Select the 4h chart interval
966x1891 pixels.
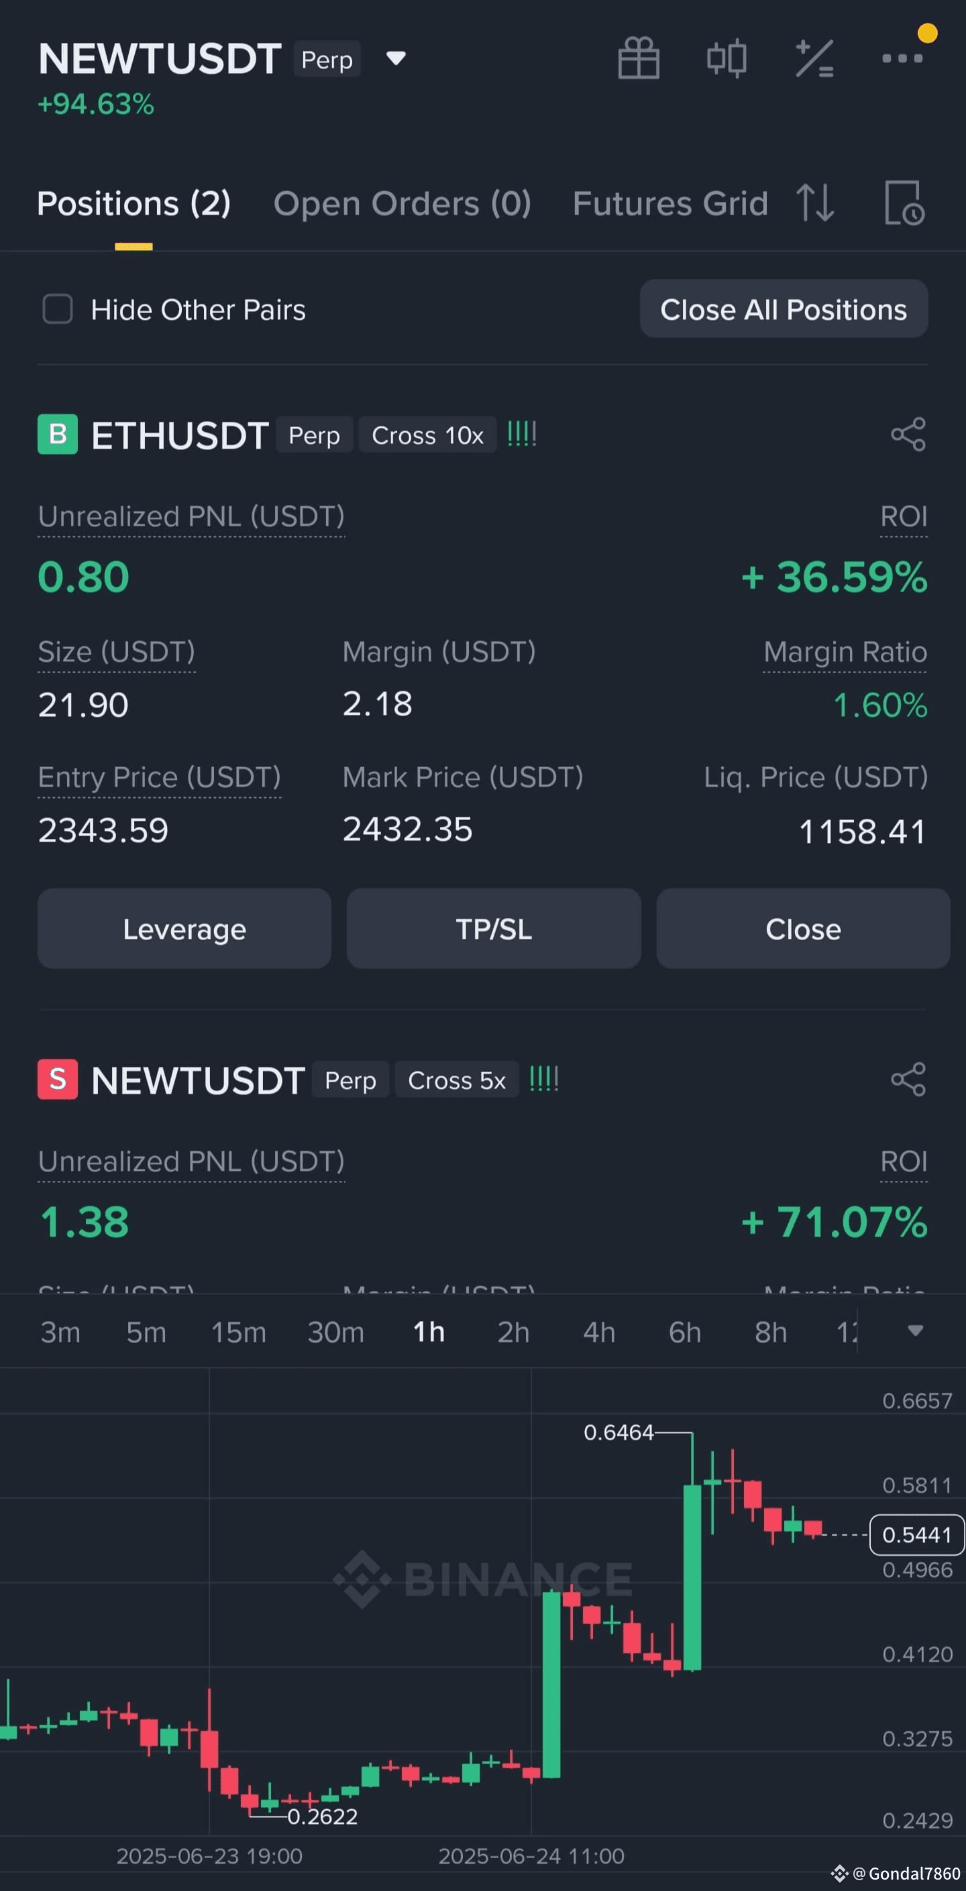[x=598, y=1332]
